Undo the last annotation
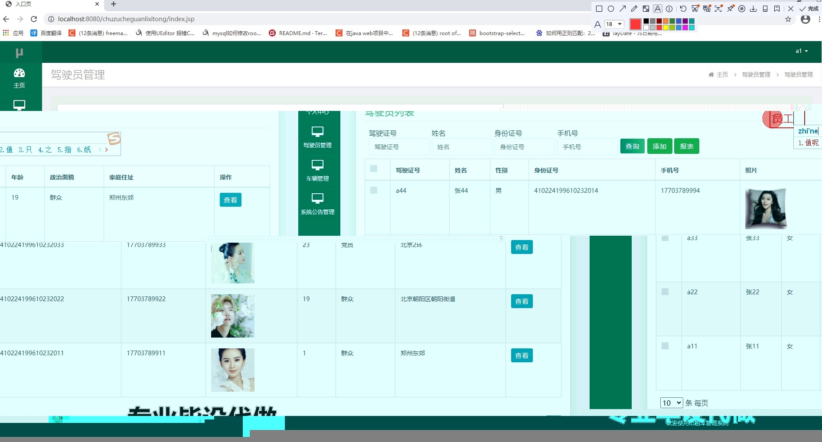 coord(683,9)
